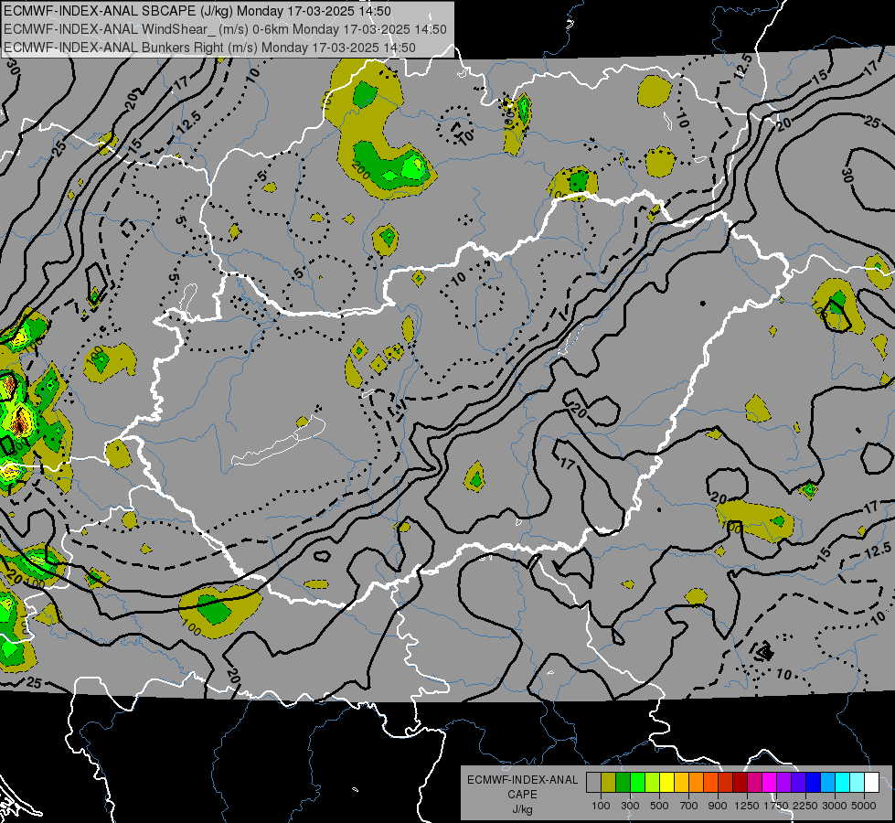Viewport: 895px width, 823px height.
Task: Choose the bright green legend swatch
Action: tap(637, 783)
